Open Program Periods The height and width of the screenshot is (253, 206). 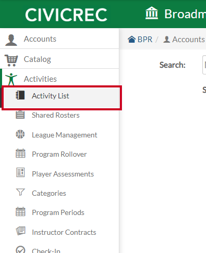(x=58, y=212)
